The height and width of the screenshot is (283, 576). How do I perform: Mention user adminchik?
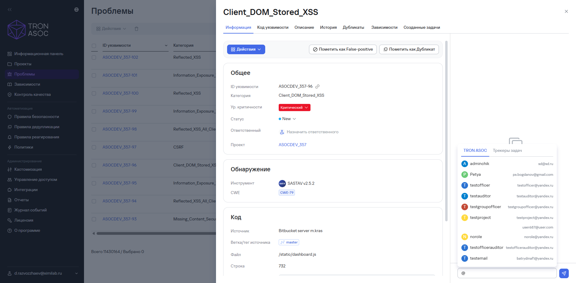click(507, 164)
